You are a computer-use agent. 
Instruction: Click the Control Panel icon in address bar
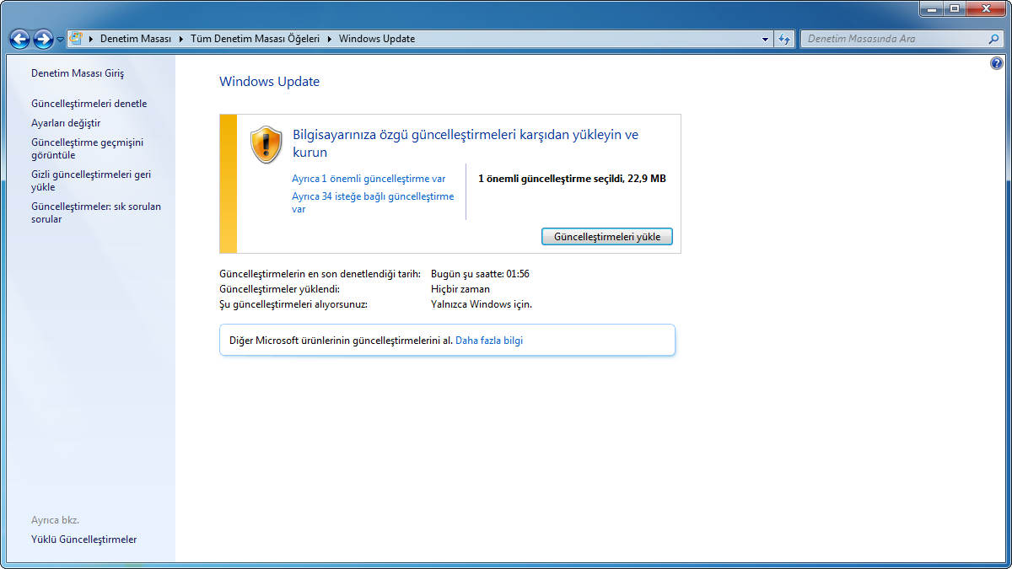pos(76,39)
